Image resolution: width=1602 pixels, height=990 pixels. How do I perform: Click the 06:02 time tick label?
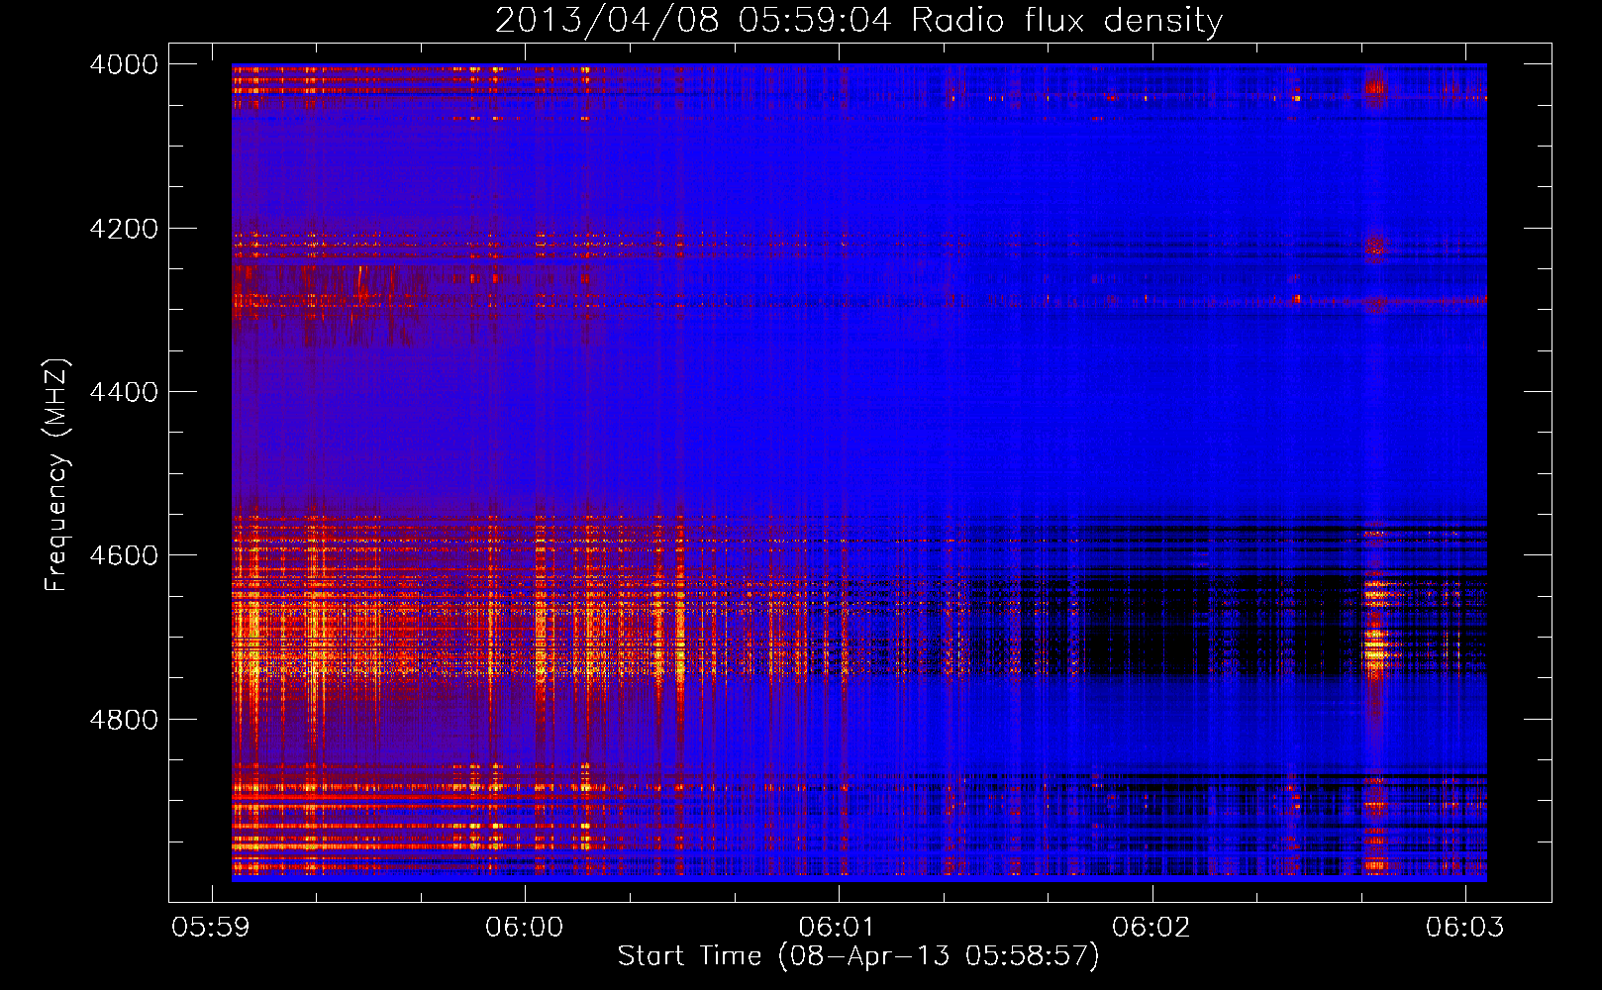[1151, 928]
